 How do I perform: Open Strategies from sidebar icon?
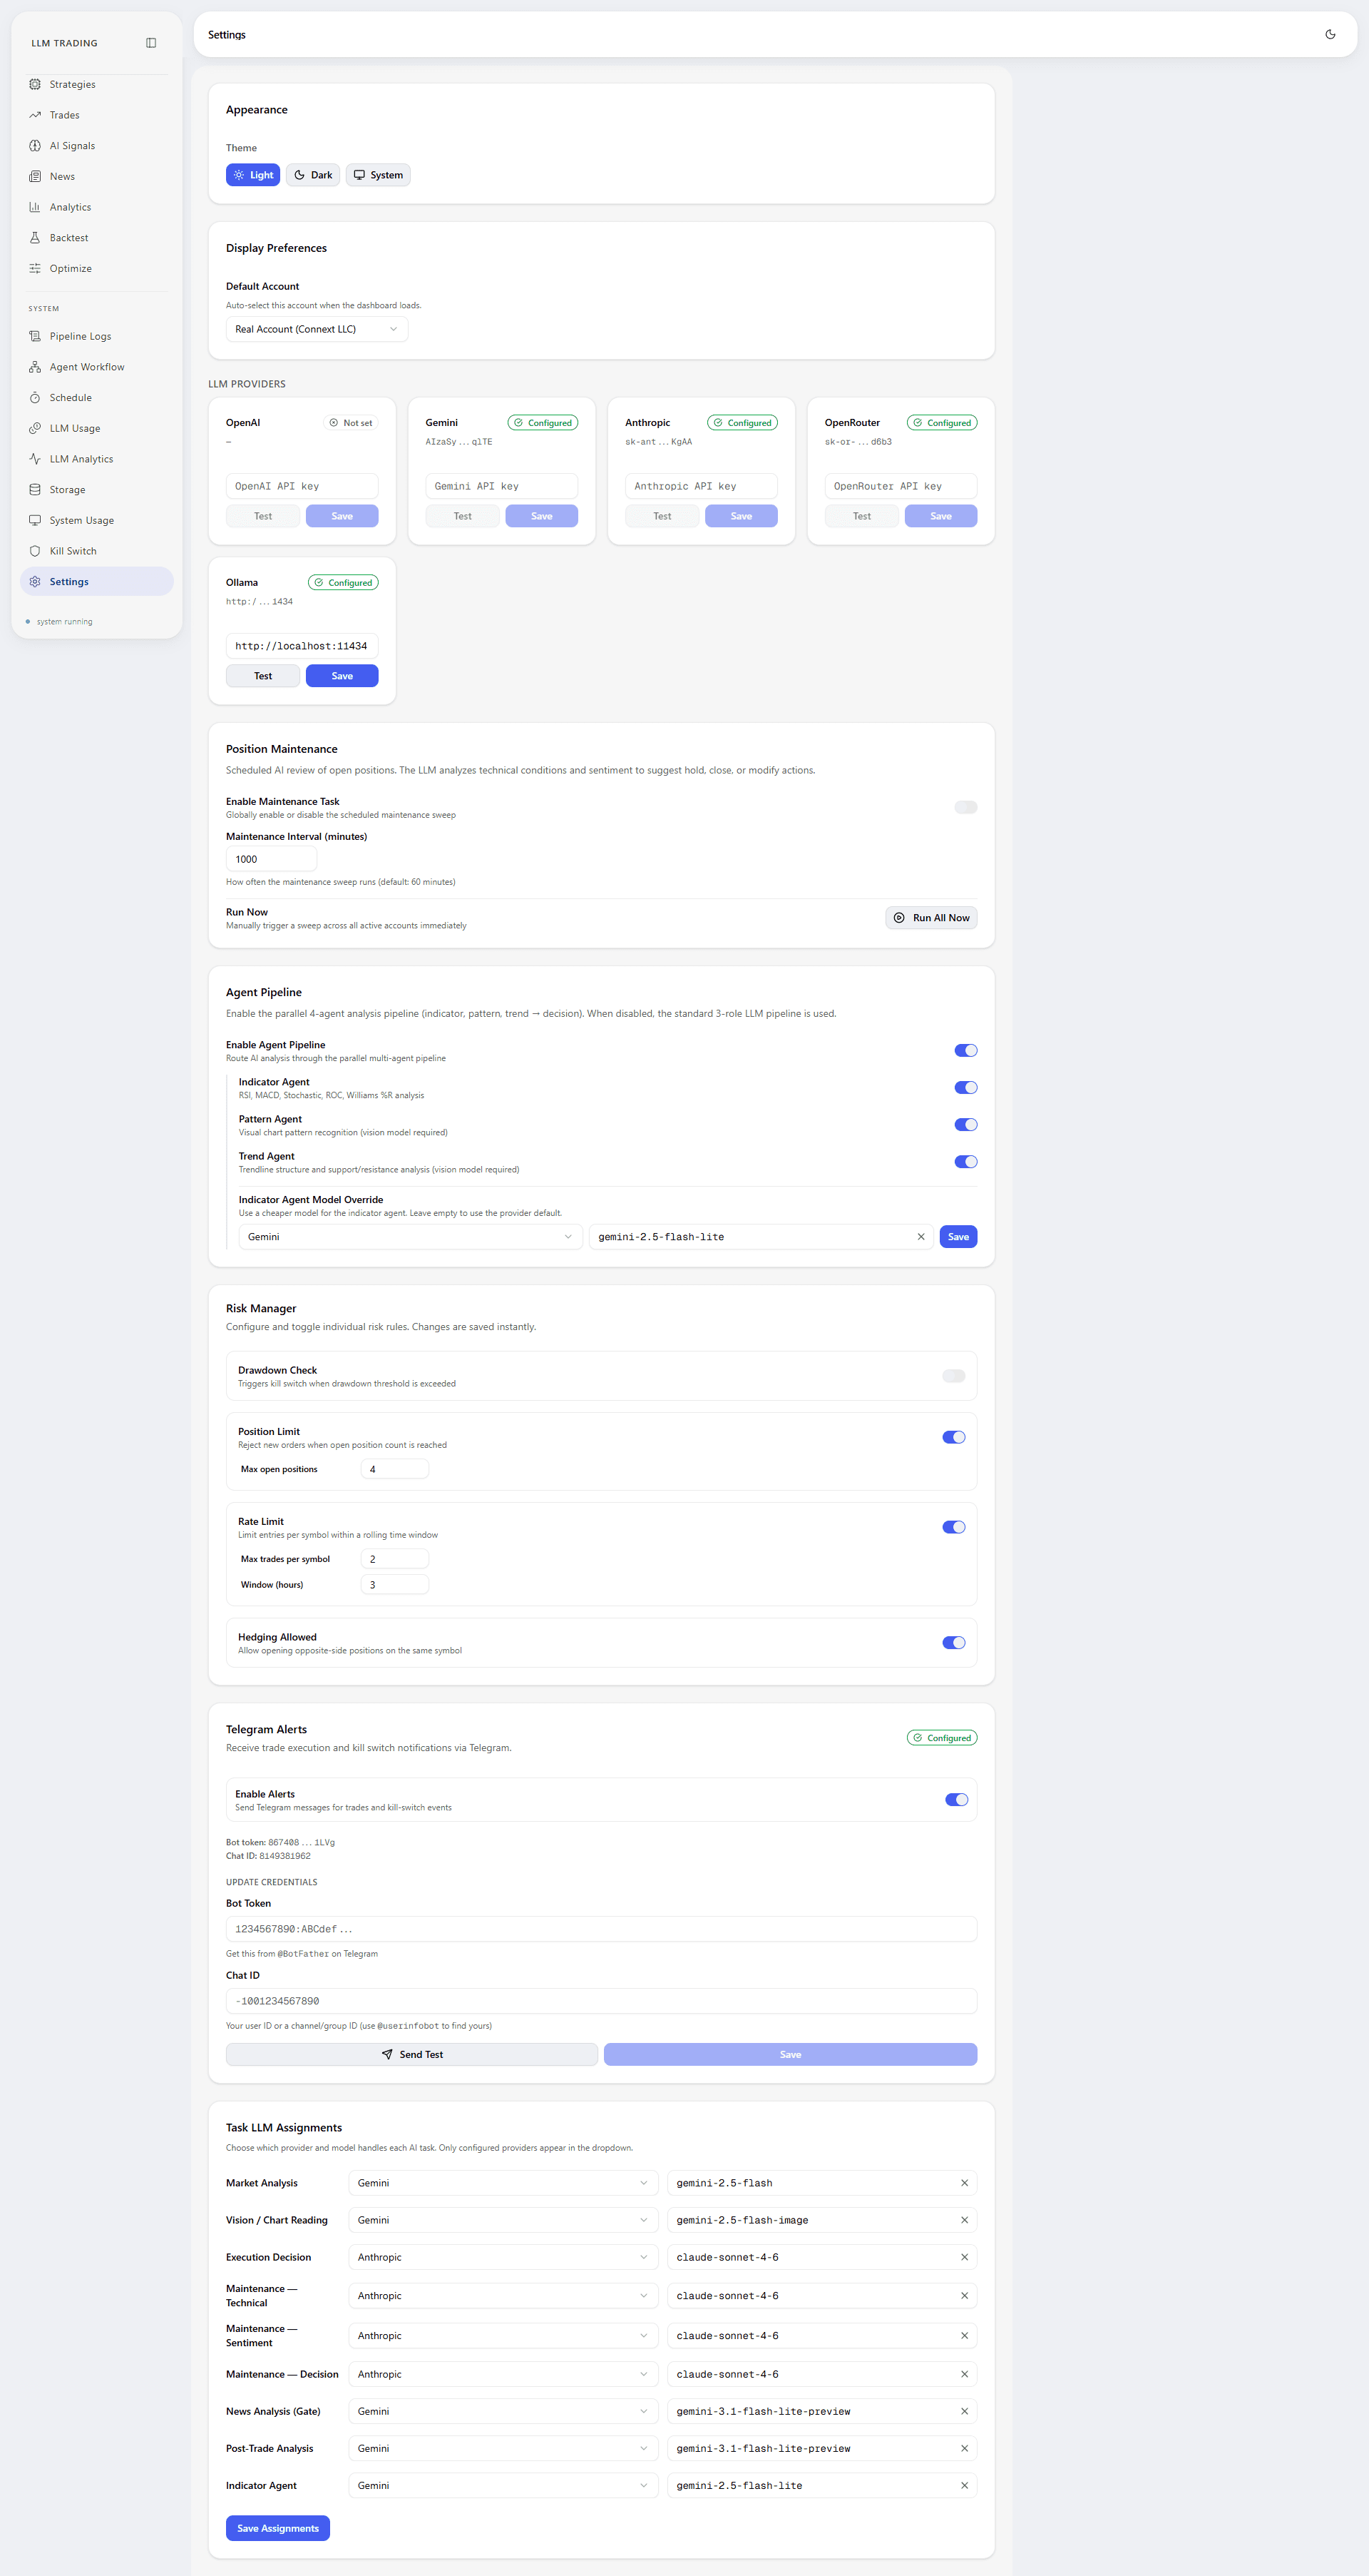[35, 84]
